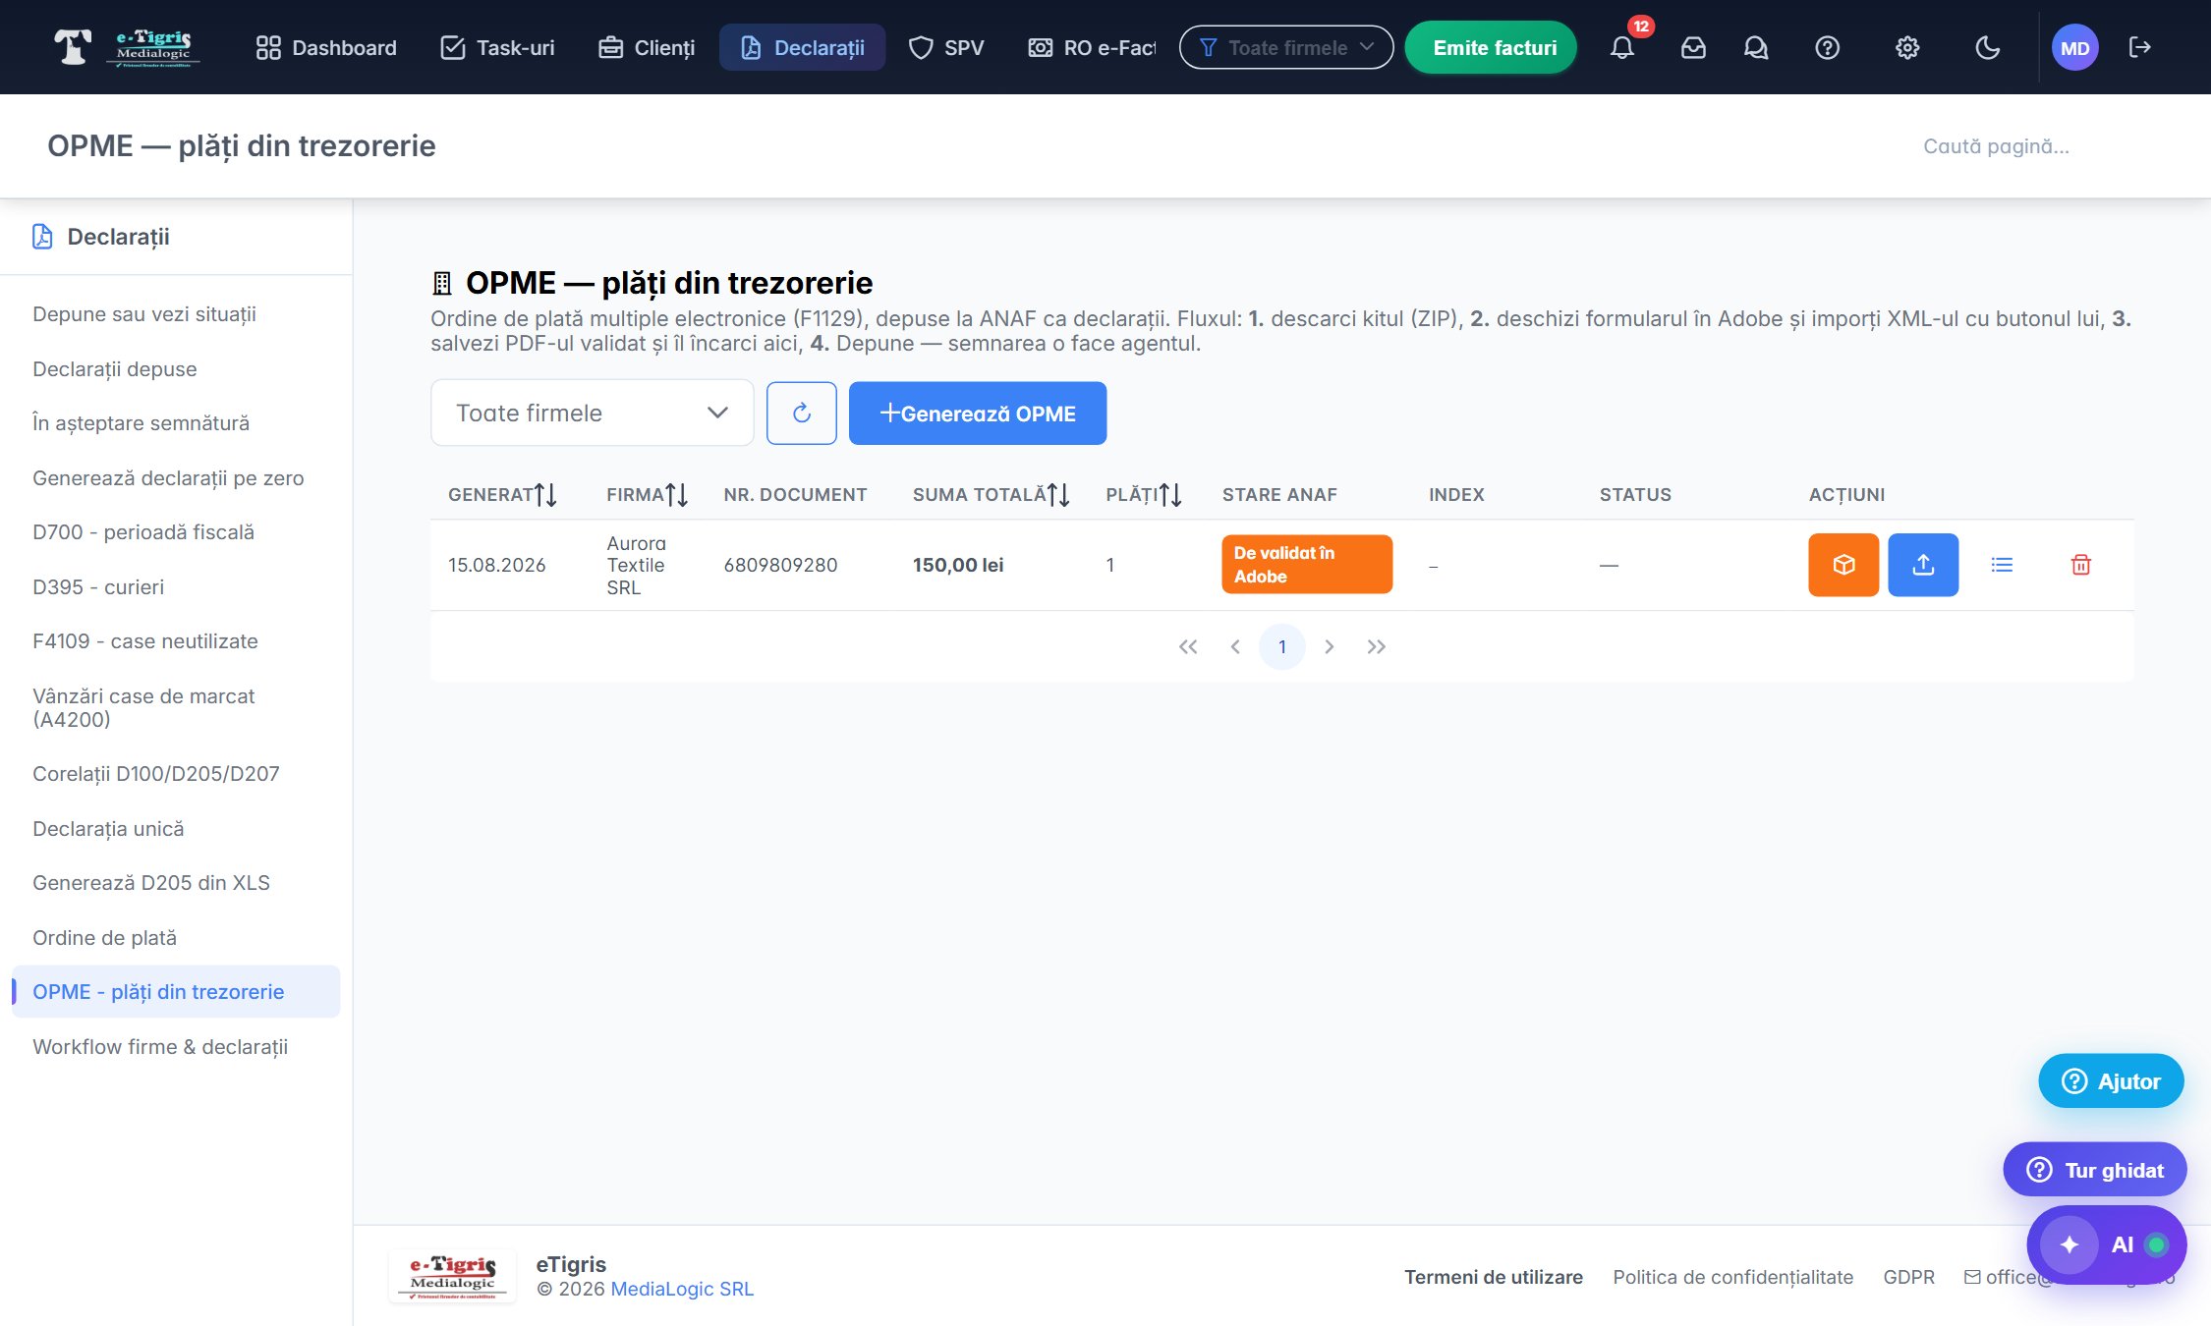Viewport: 2211px width, 1326px height.
Task: Open Declarația unică in the sidebar
Action: click(108, 829)
